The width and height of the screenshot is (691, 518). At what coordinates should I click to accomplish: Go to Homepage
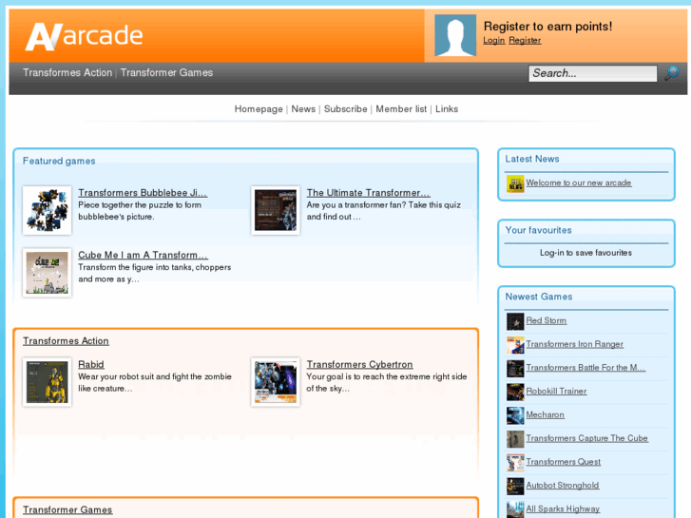point(259,109)
